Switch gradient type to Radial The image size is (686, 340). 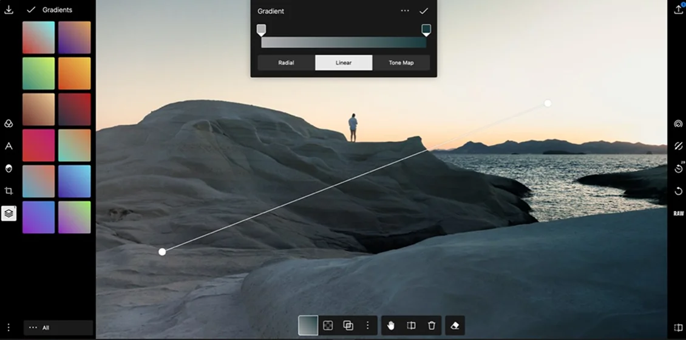[286, 63]
